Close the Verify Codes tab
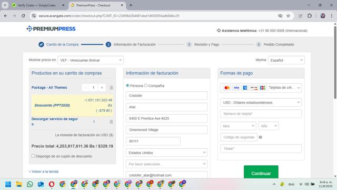The height and width of the screenshot is (190, 337). point(63,5)
